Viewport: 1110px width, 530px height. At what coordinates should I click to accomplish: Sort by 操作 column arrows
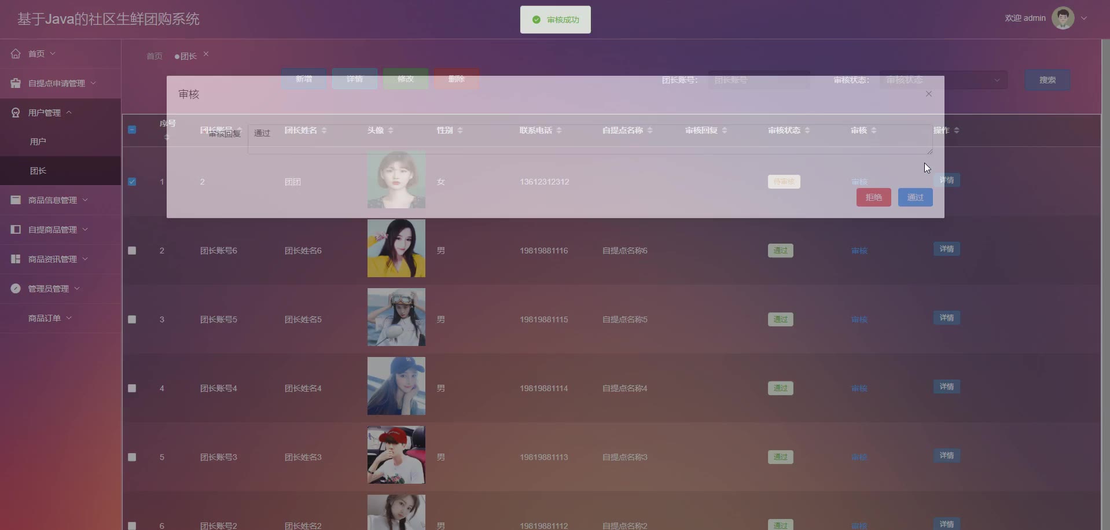[957, 130]
